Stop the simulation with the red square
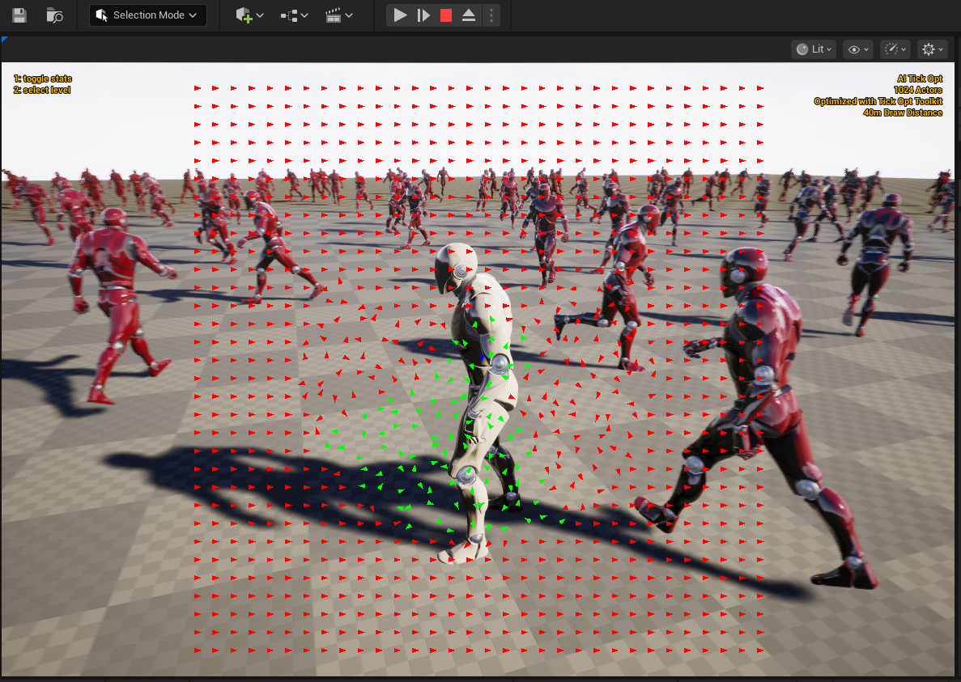The height and width of the screenshot is (682, 961). [x=445, y=15]
